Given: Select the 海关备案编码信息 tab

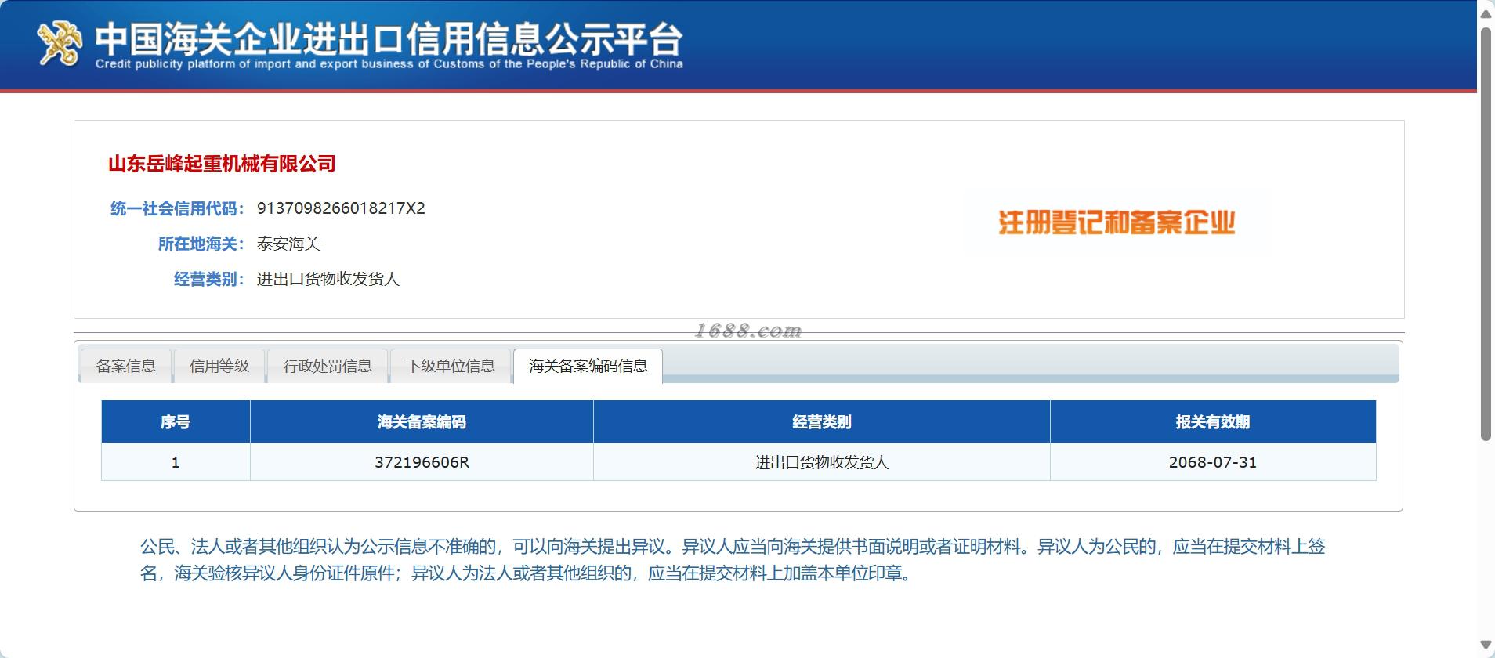Looking at the screenshot, I should pos(588,366).
